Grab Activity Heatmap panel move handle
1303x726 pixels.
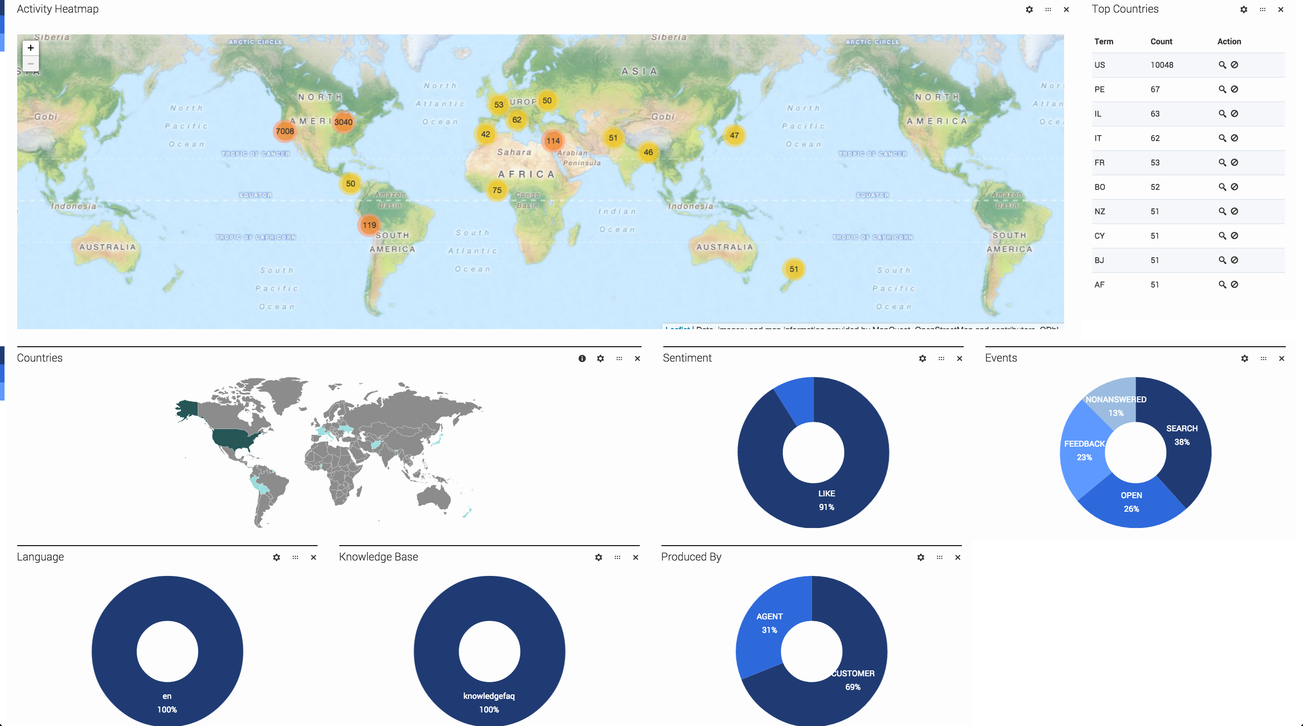pos(1048,9)
